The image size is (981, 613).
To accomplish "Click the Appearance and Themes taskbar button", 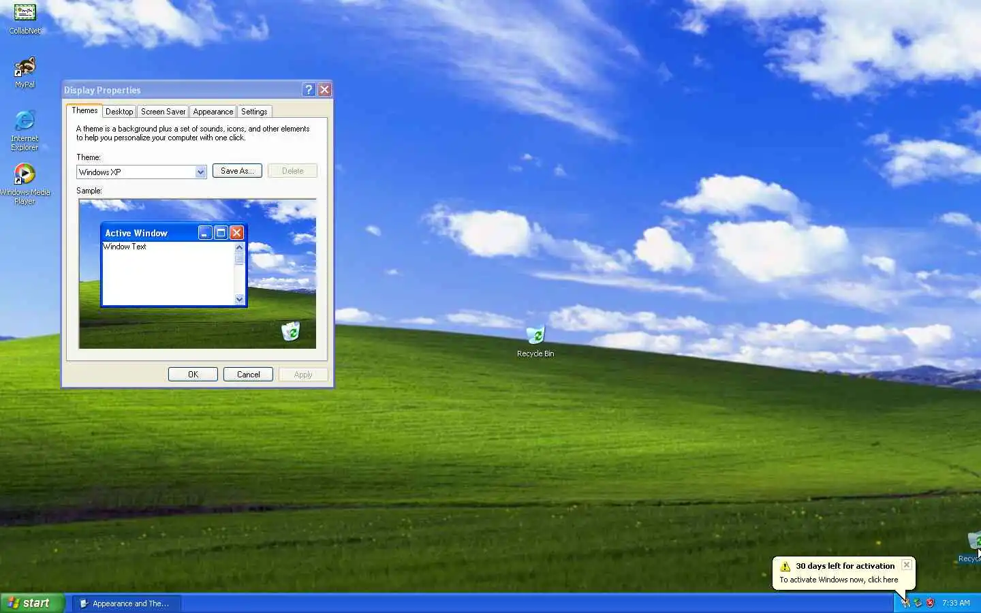I will click(127, 603).
